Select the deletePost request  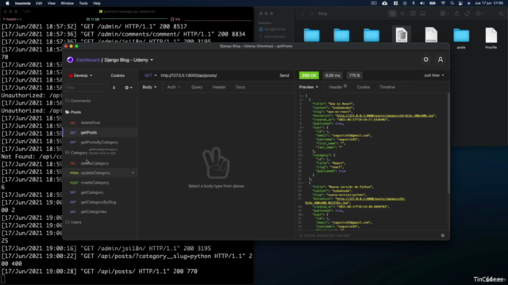tap(100, 123)
